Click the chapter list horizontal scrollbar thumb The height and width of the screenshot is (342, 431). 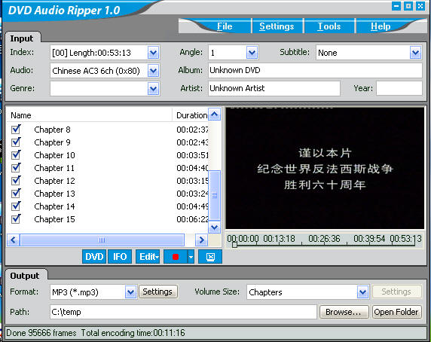click(x=102, y=240)
